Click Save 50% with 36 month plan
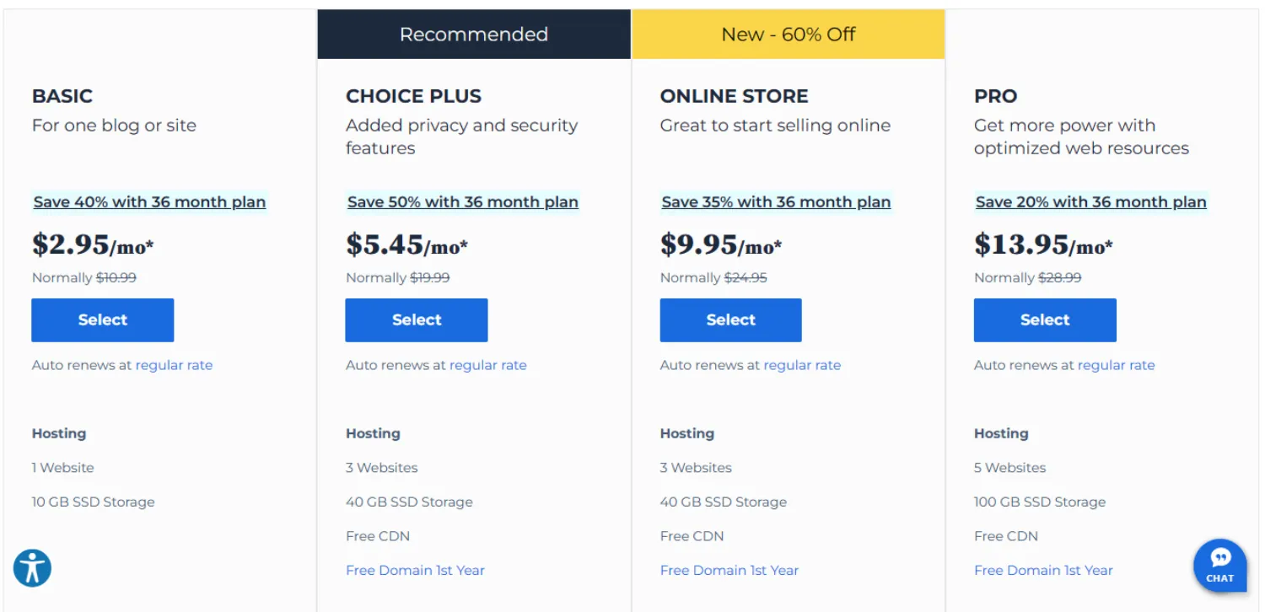Image resolution: width=1265 pixels, height=612 pixels. [463, 201]
